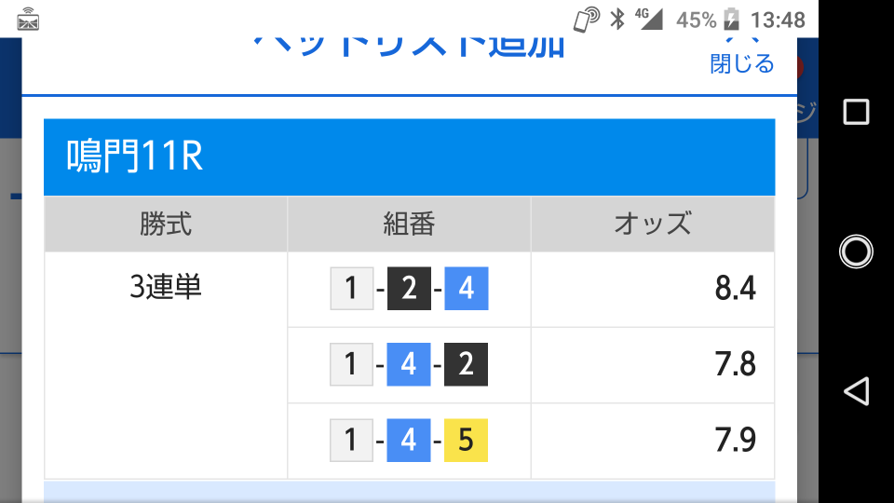Tap the 7.8 odds value
Image resolution: width=894 pixels, height=503 pixels.
735,364
